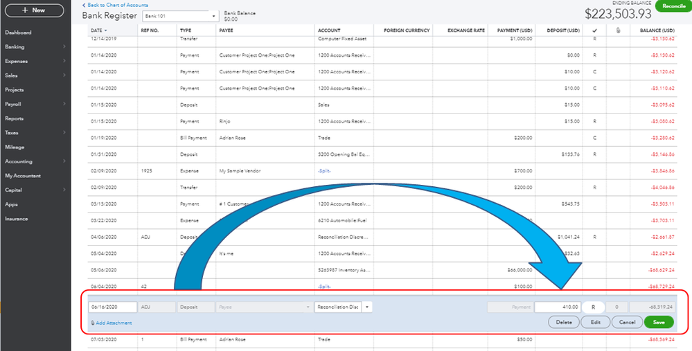Viewport: 692px width, 351px height.
Task: Select the 07/03/2020 Bill Payment row
Action: (x=382, y=339)
